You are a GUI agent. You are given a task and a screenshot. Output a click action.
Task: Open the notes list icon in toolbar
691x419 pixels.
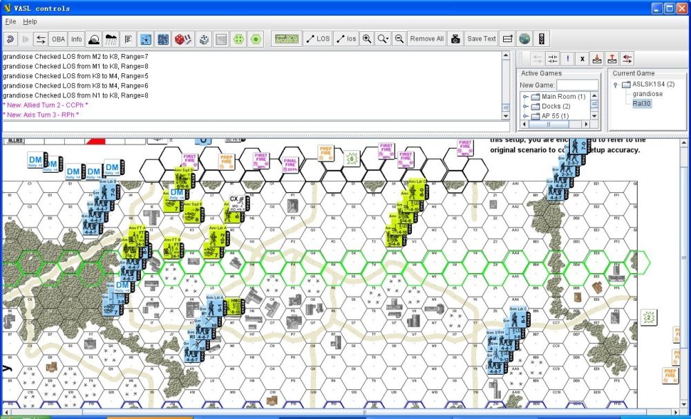pos(129,39)
